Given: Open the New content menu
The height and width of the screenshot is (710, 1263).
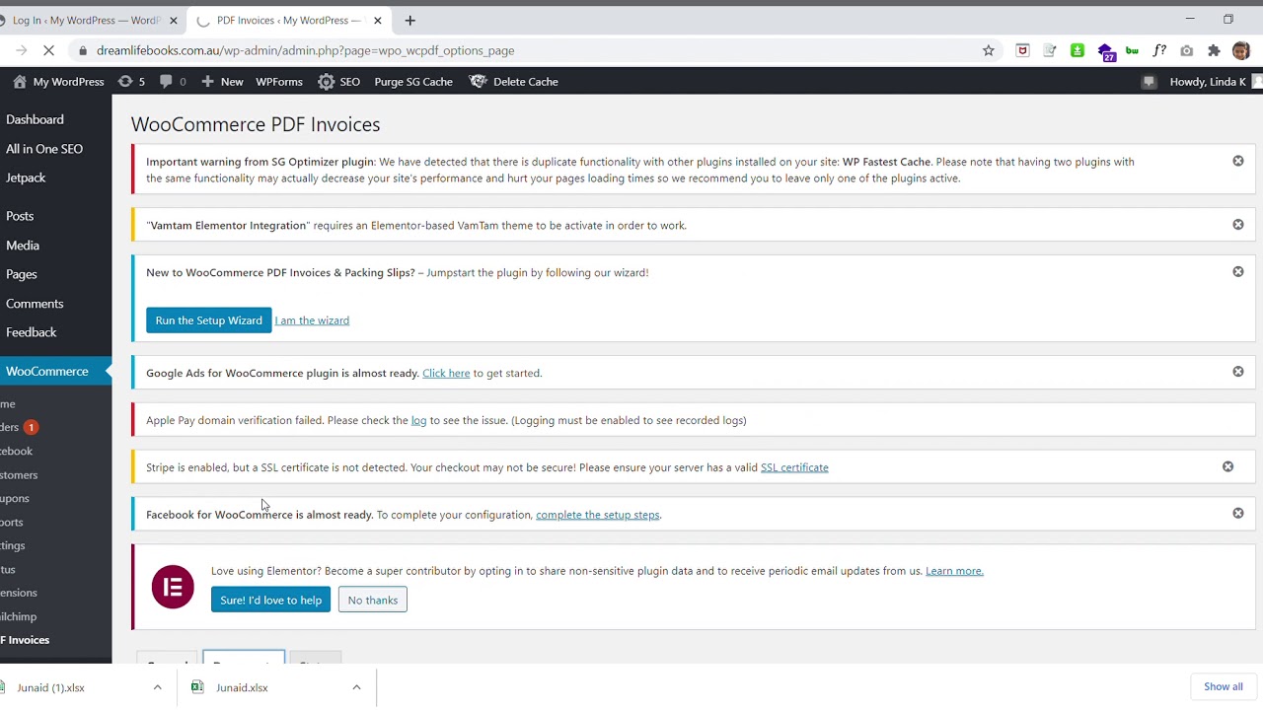Looking at the screenshot, I should tap(222, 82).
